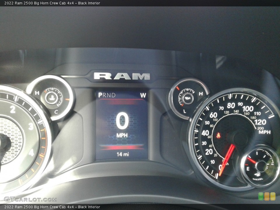
Task: Click the 3 mark on the tachometer
Action: tap(31, 126)
